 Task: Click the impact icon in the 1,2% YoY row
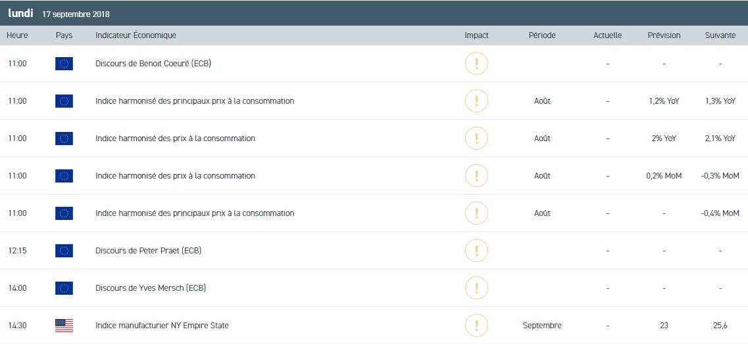click(476, 101)
